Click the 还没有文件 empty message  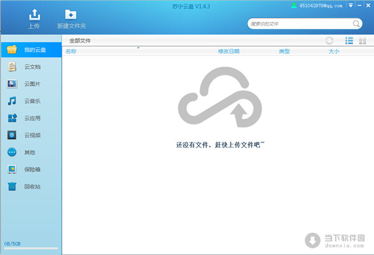(x=220, y=145)
